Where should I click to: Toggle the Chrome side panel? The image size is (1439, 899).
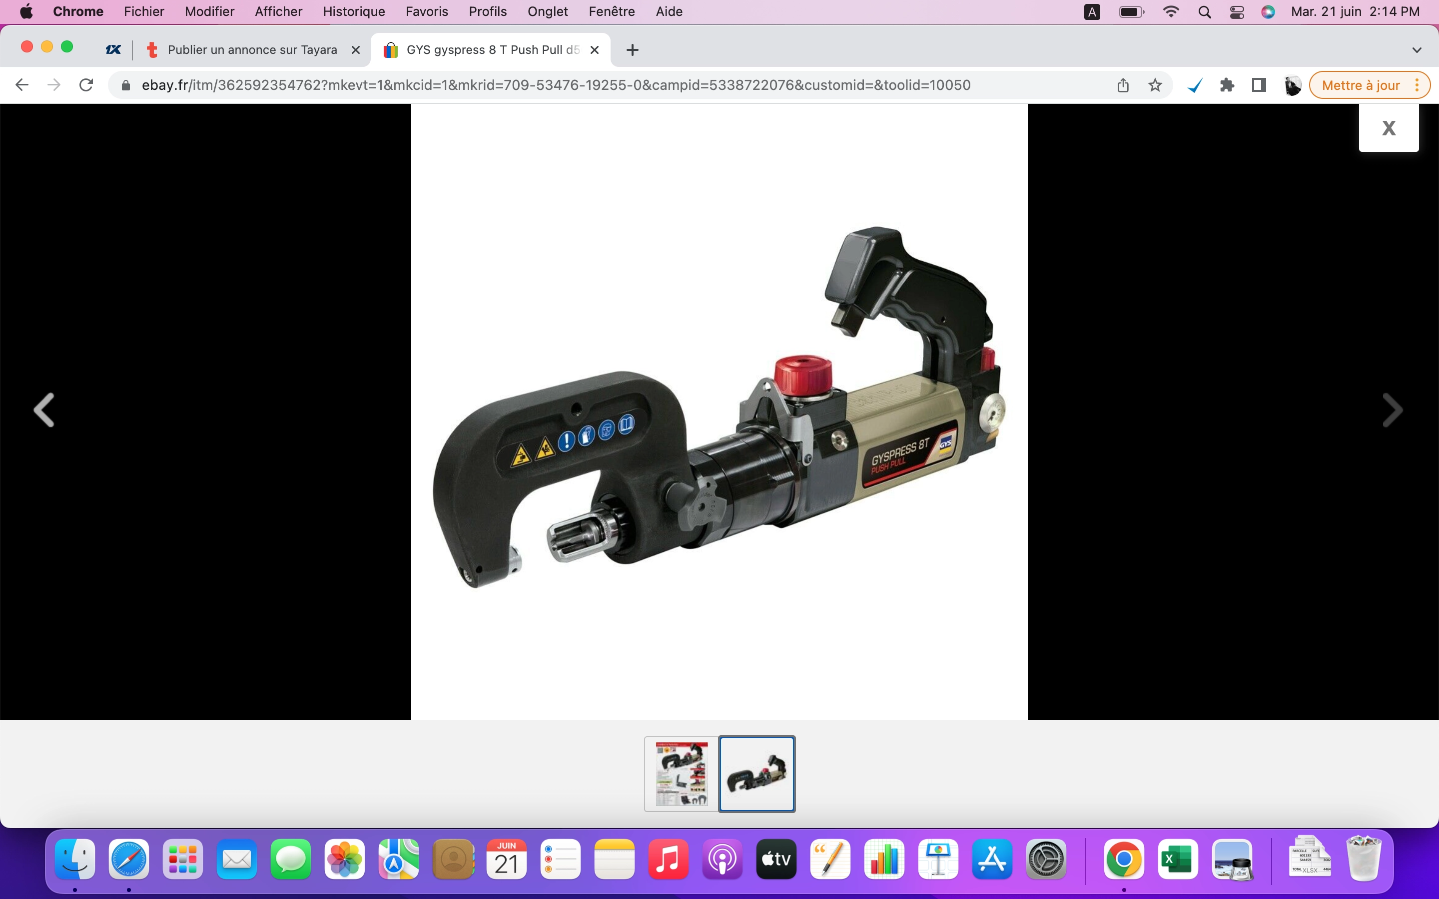tap(1259, 85)
